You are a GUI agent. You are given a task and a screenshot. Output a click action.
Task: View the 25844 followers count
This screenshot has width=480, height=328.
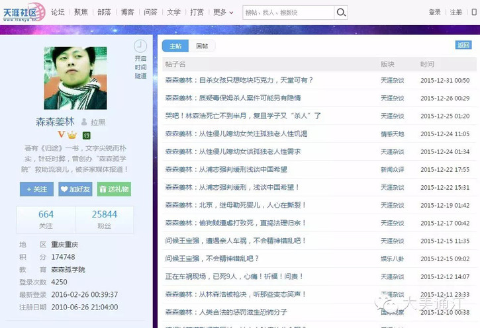[x=105, y=214]
